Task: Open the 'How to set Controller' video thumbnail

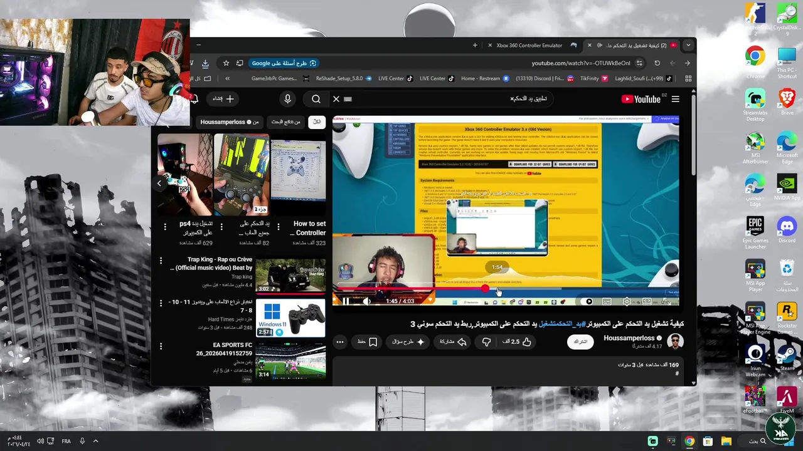Action: 299,176
